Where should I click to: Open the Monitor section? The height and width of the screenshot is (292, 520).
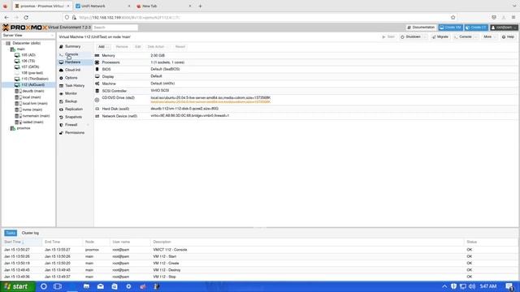[x=71, y=93]
